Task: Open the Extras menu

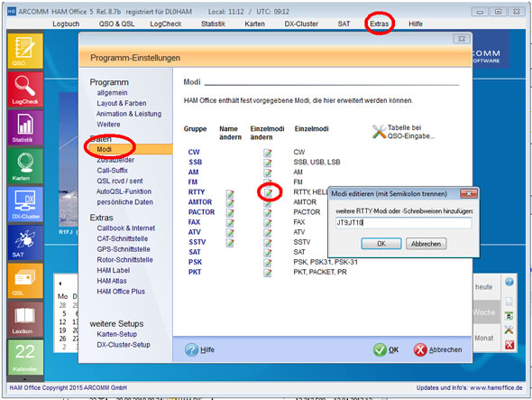Action: 379,23
